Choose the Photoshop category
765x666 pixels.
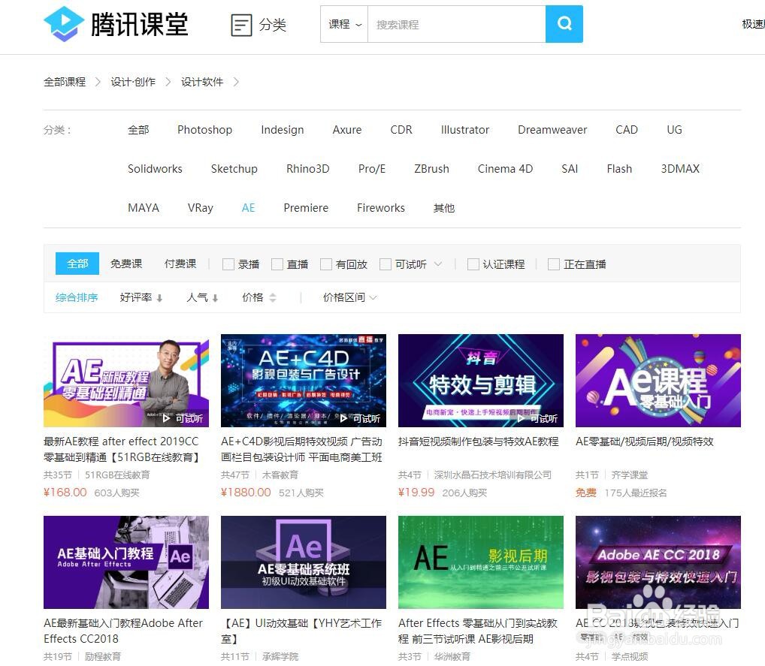coord(204,130)
